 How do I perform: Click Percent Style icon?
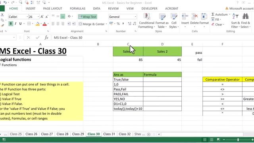[118, 24]
